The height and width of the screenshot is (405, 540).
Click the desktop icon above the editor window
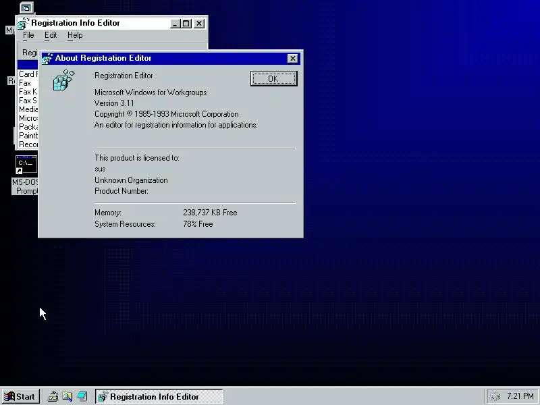(x=26, y=7)
